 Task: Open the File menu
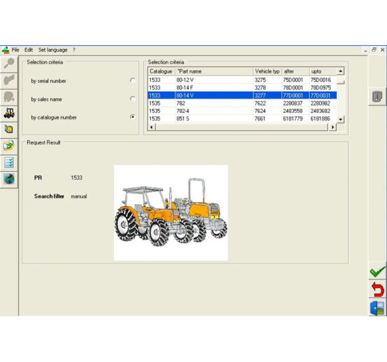coord(15,50)
